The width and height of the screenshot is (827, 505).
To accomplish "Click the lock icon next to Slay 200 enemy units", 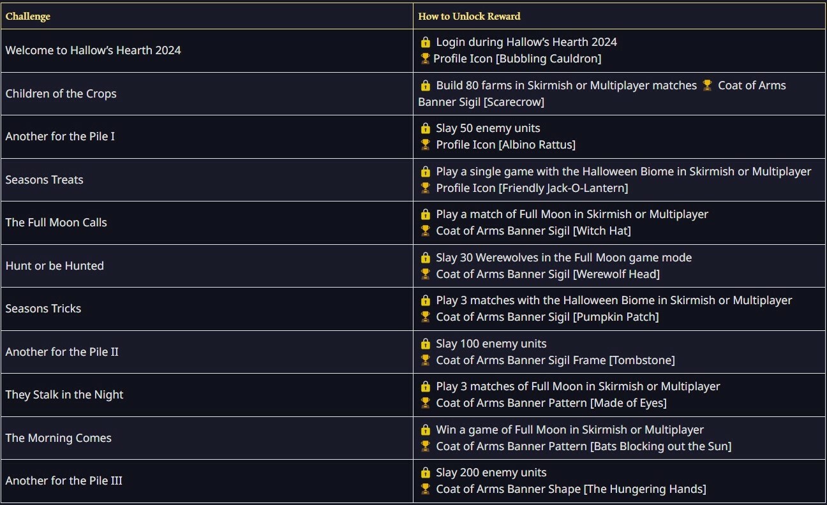I will (426, 472).
